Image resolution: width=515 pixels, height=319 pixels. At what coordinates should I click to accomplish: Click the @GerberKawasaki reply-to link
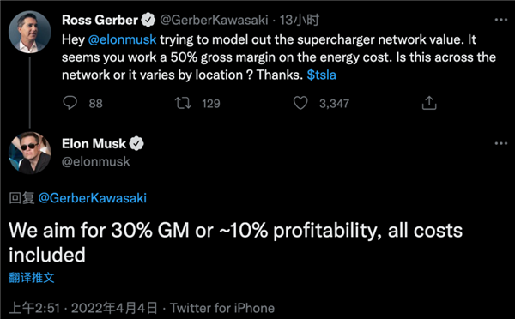click(x=93, y=198)
